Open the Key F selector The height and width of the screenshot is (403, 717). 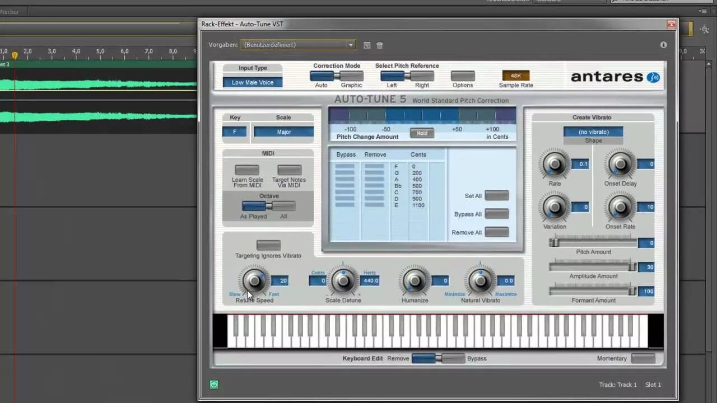click(234, 132)
